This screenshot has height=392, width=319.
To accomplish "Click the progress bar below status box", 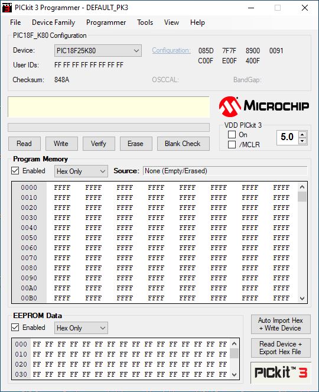I will tap(109, 127).
